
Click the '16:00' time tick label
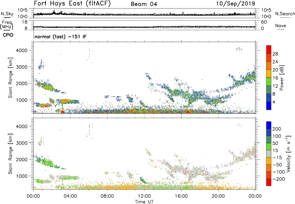(181, 196)
